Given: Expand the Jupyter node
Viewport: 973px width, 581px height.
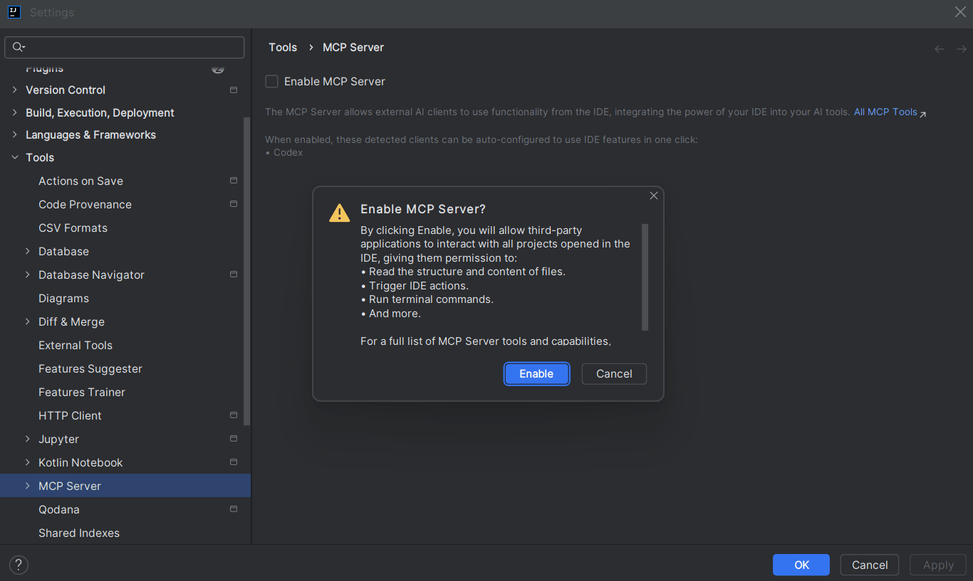Looking at the screenshot, I should click(x=28, y=439).
